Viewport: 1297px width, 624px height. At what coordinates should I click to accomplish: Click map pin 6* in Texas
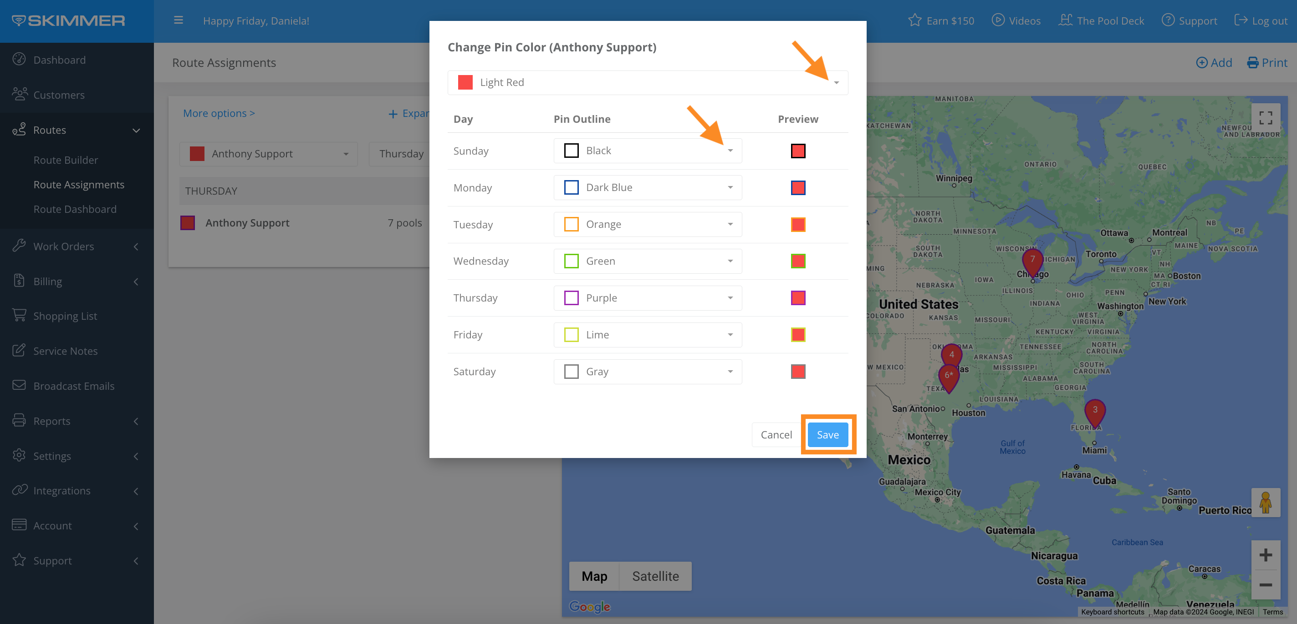pyautogui.click(x=949, y=377)
